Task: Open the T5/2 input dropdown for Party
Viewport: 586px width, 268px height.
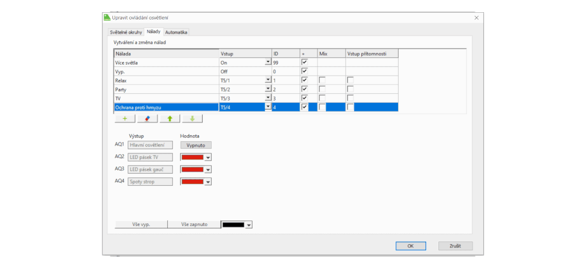Action: pyautogui.click(x=268, y=90)
